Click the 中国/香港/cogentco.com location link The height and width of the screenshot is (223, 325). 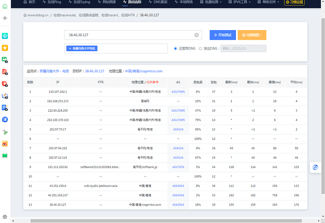tap(144, 71)
